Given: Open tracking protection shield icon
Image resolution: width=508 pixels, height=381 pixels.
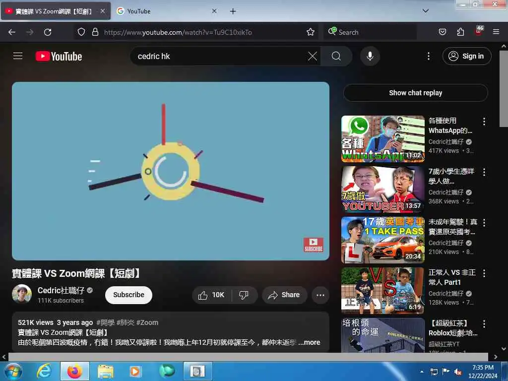Looking at the screenshot, I should click(x=81, y=32).
